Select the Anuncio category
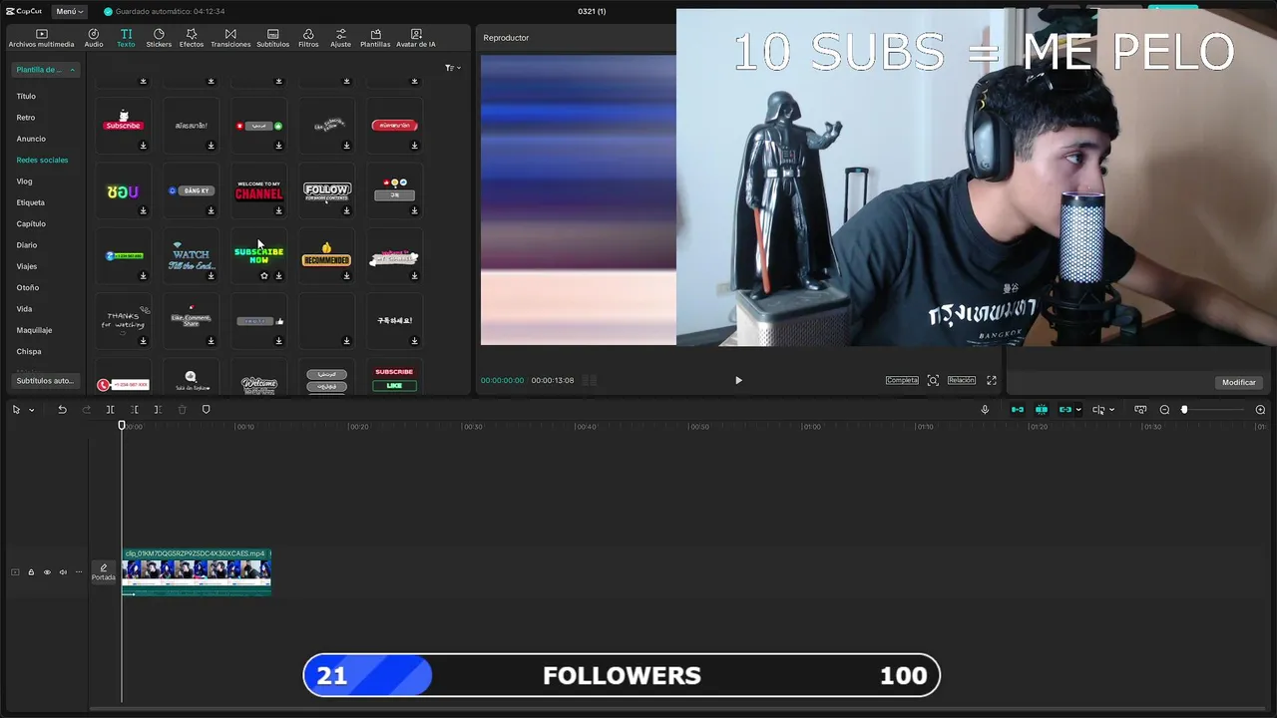 click(x=31, y=139)
